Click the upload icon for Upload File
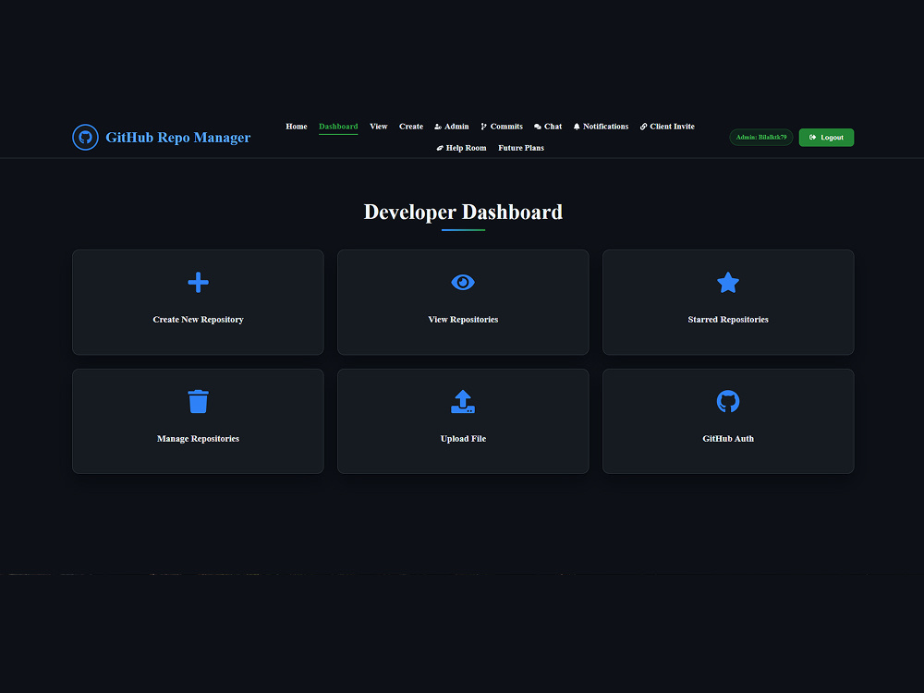Image resolution: width=924 pixels, height=693 pixels. click(x=463, y=401)
